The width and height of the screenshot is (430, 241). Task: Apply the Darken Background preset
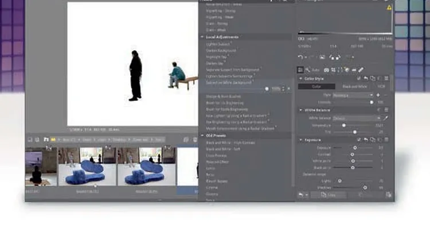[221, 51]
